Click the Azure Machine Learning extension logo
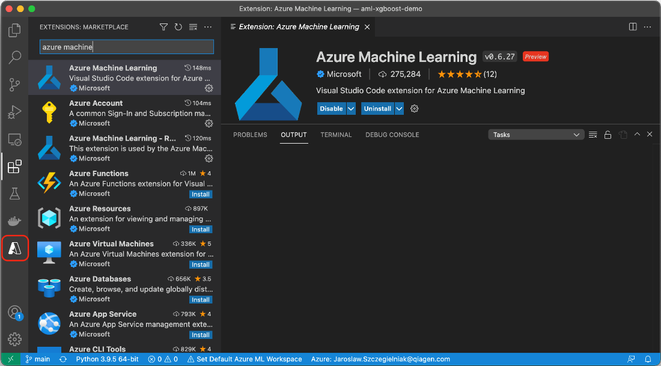 click(269, 84)
